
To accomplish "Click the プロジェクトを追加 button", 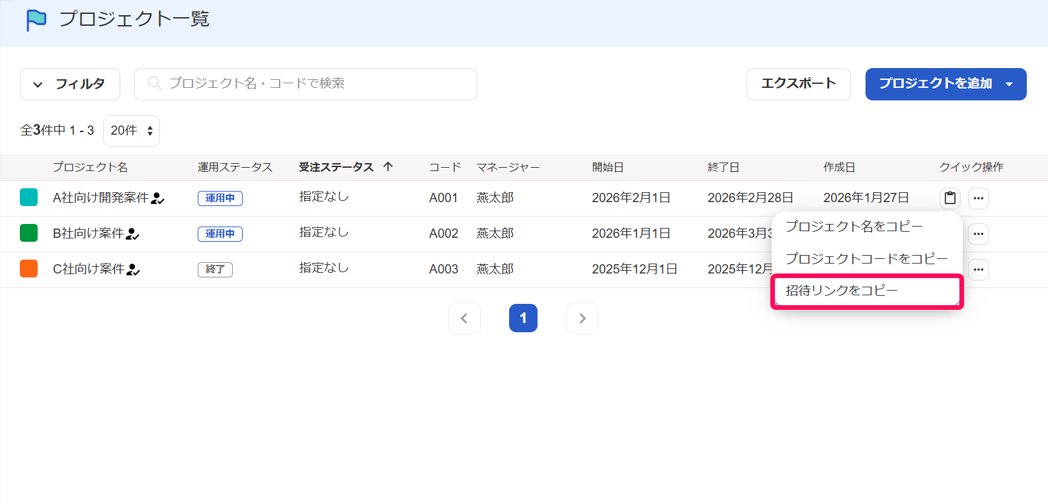I will click(946, 84).
